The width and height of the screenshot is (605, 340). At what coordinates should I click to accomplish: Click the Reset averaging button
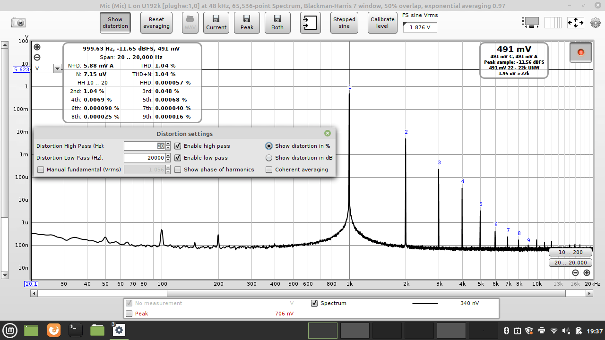tap(156, 22)
